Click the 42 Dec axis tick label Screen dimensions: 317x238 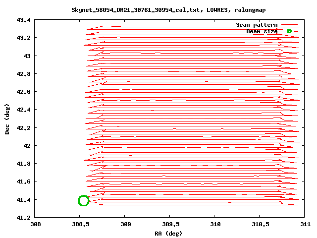(x=27, y=146)
